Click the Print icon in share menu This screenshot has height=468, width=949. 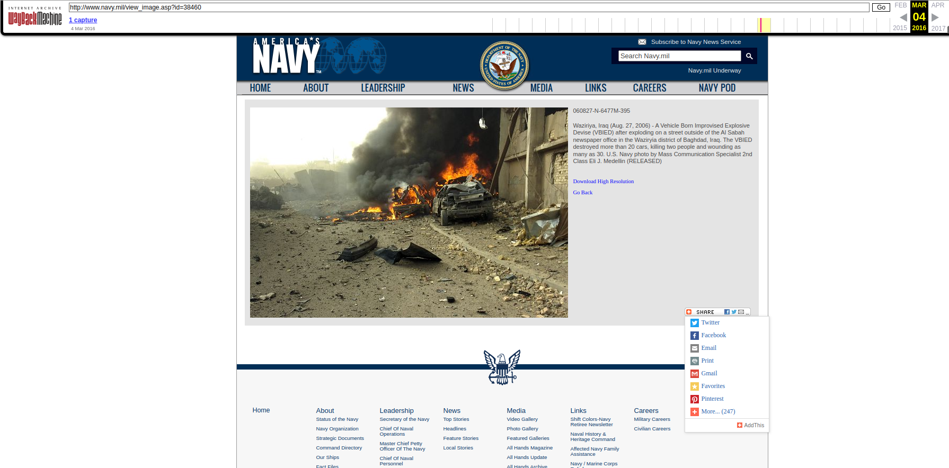(x=694, y=361)
